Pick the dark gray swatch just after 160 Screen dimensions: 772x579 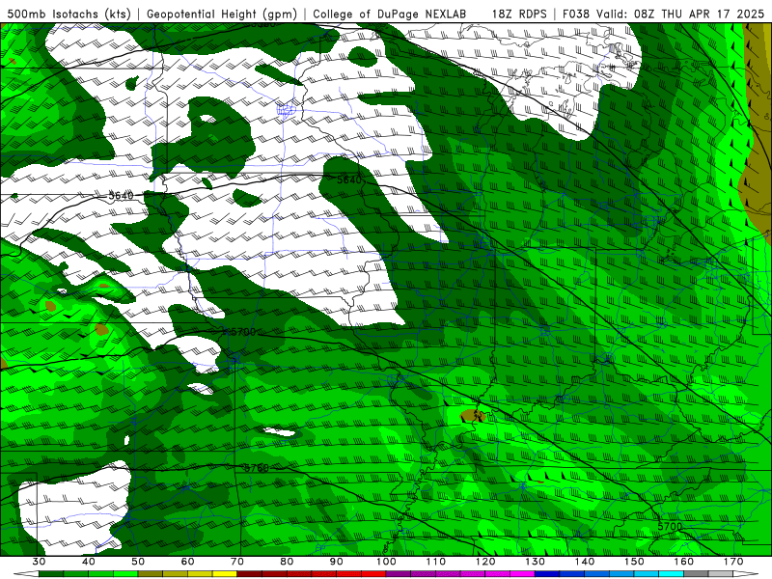coord(696,573)
